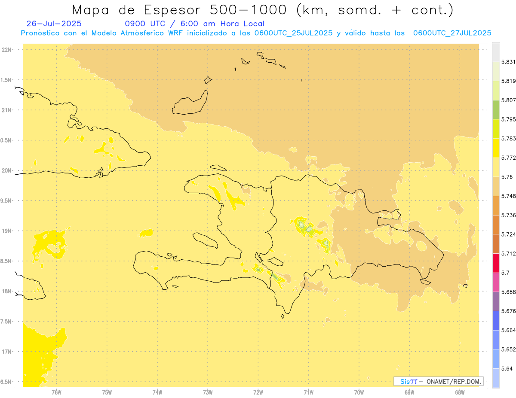Image resolution: width=516 pixels, height=398 pixels.
Task: Click the "20N" latitude label
Action: click(7, 170)
